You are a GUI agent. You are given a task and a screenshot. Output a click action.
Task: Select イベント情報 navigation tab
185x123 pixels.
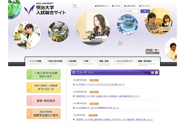point(36,62)
